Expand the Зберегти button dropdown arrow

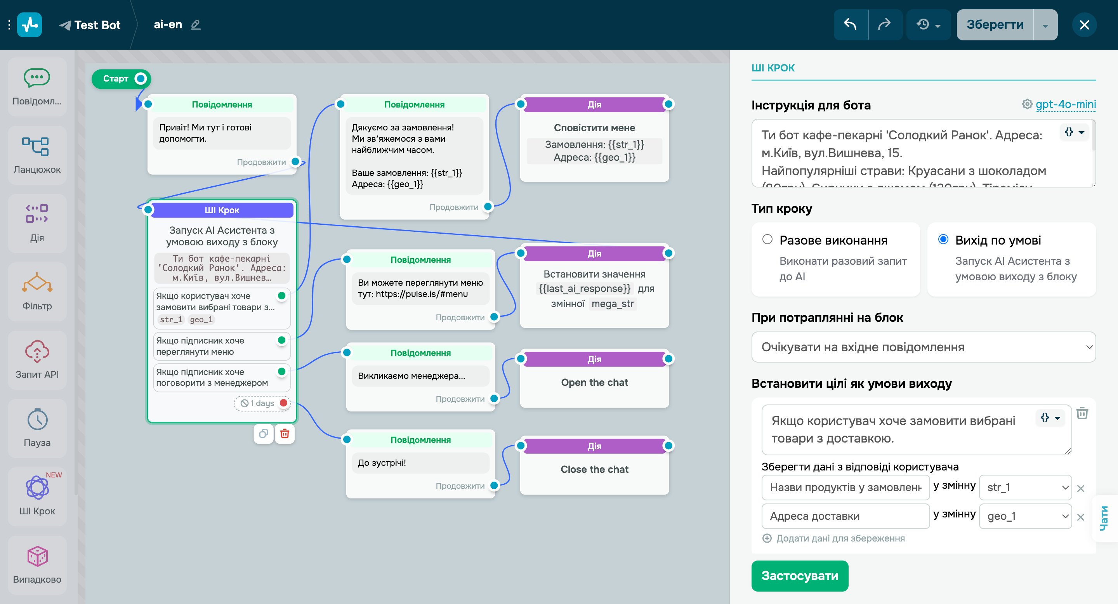pos(1045,26)
